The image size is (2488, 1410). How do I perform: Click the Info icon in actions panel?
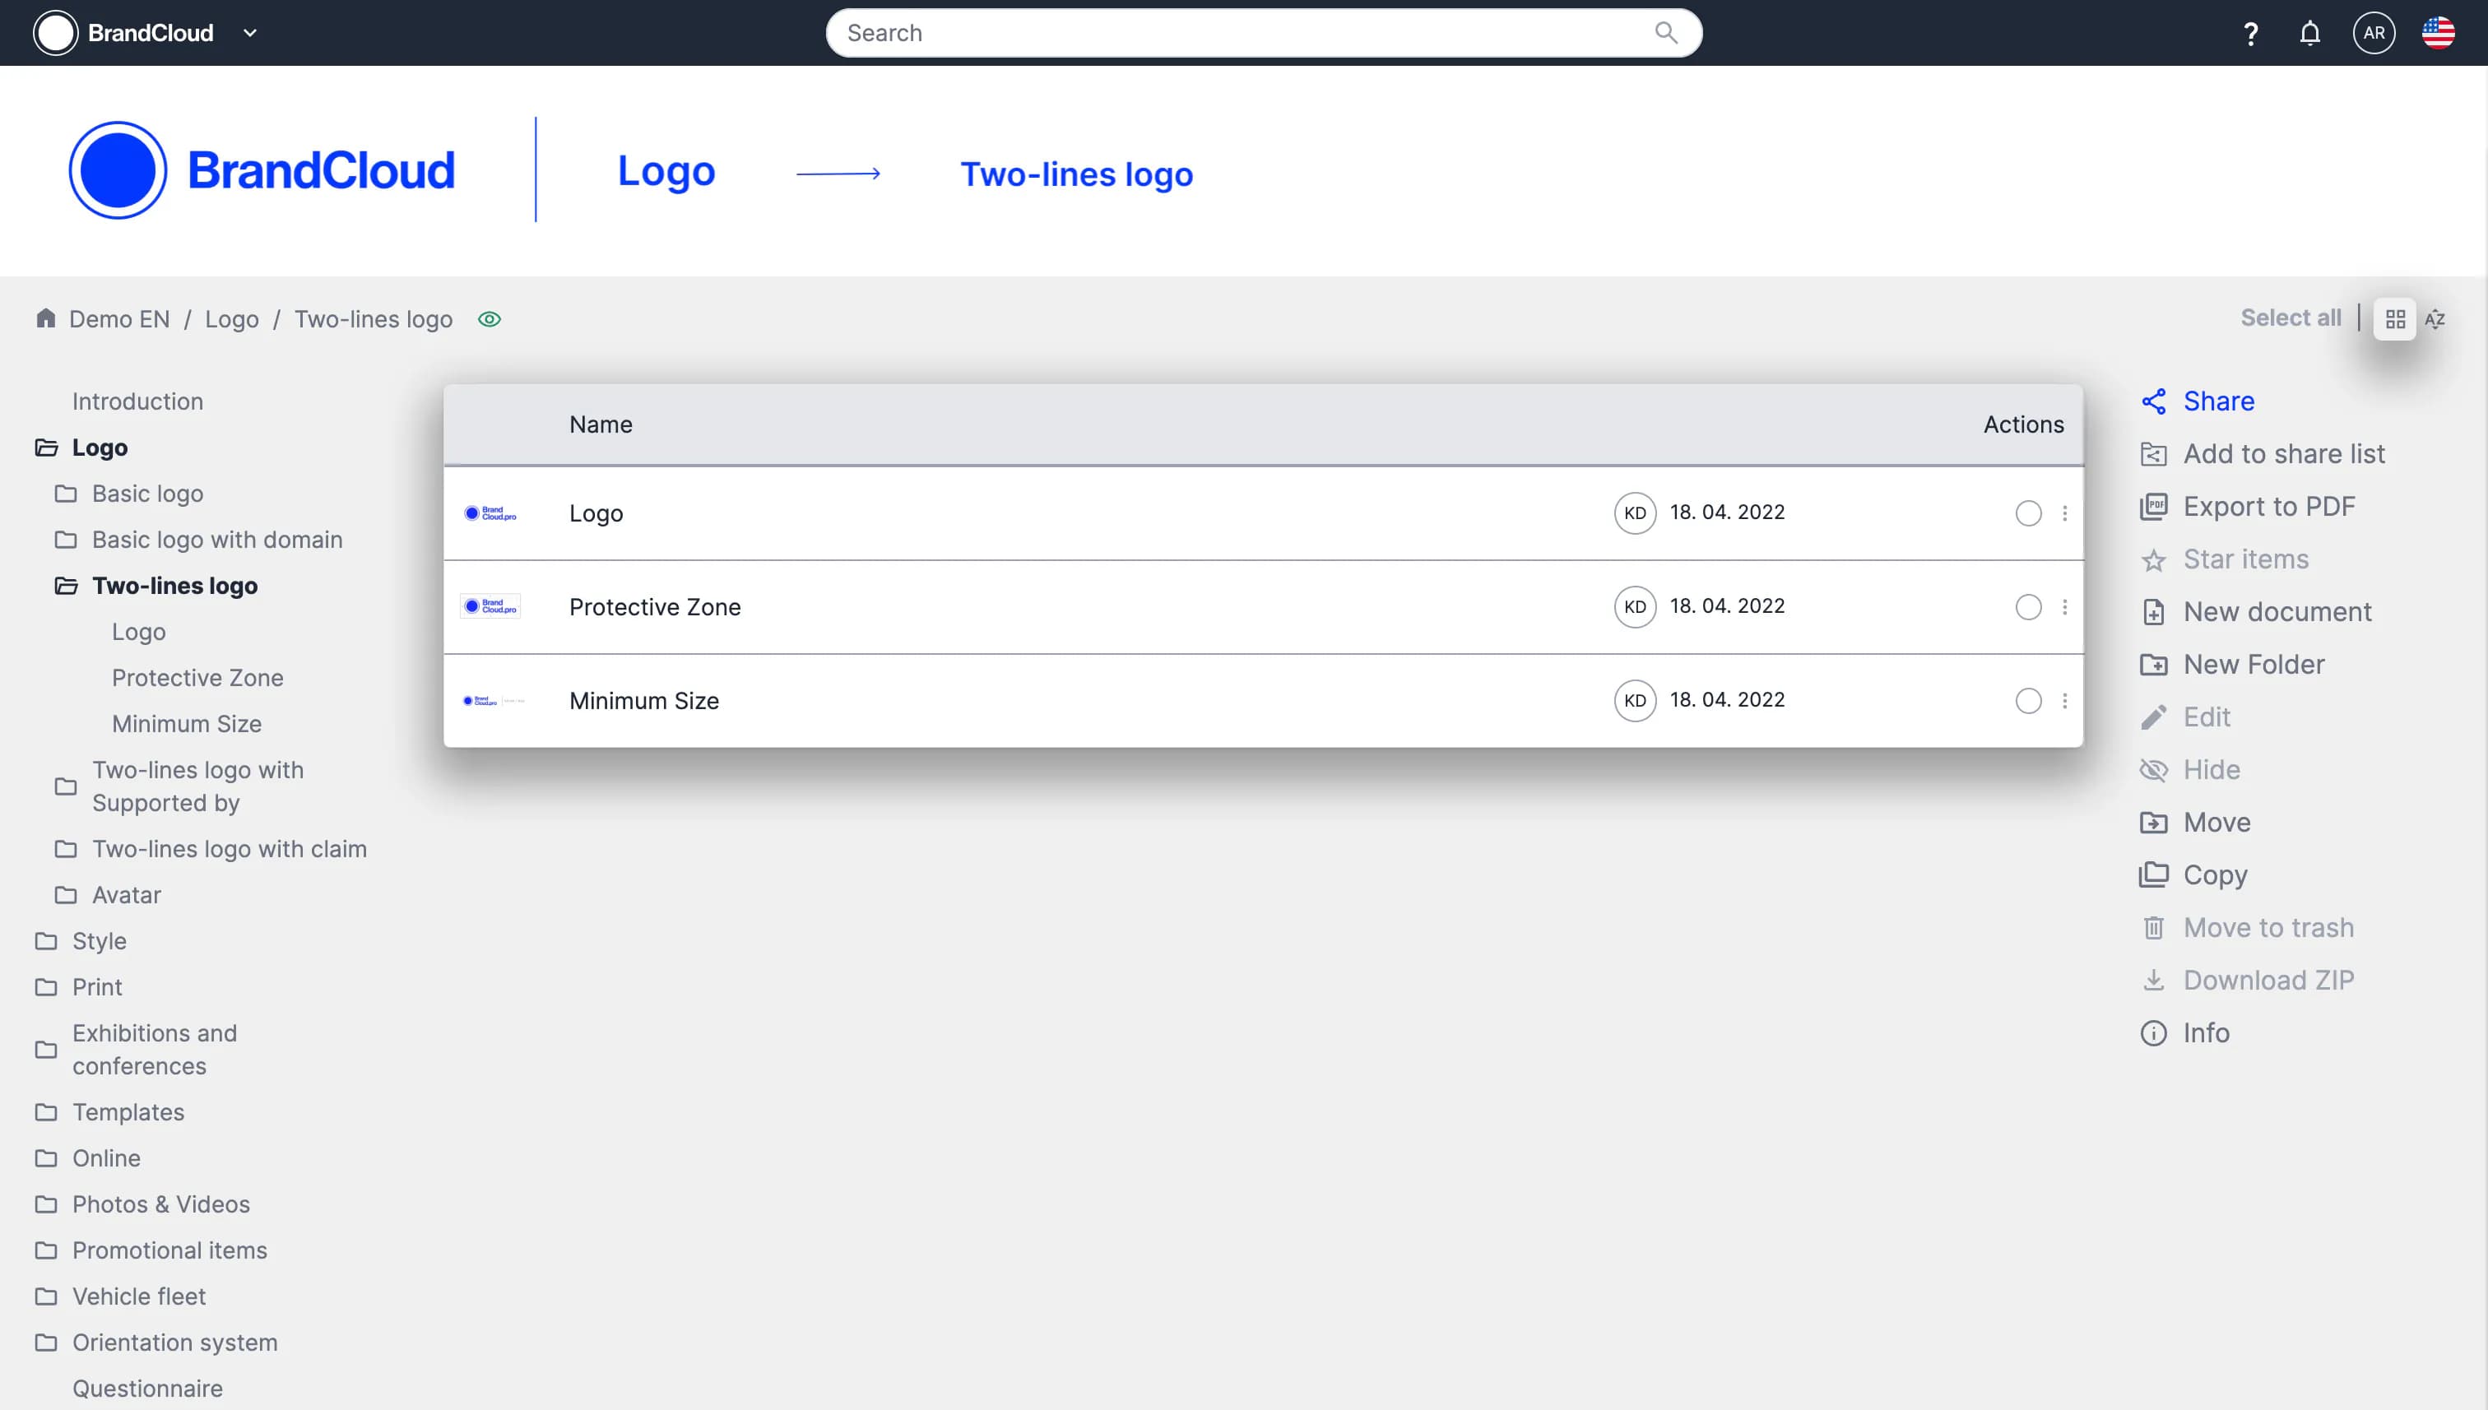click(2153, 1033)
